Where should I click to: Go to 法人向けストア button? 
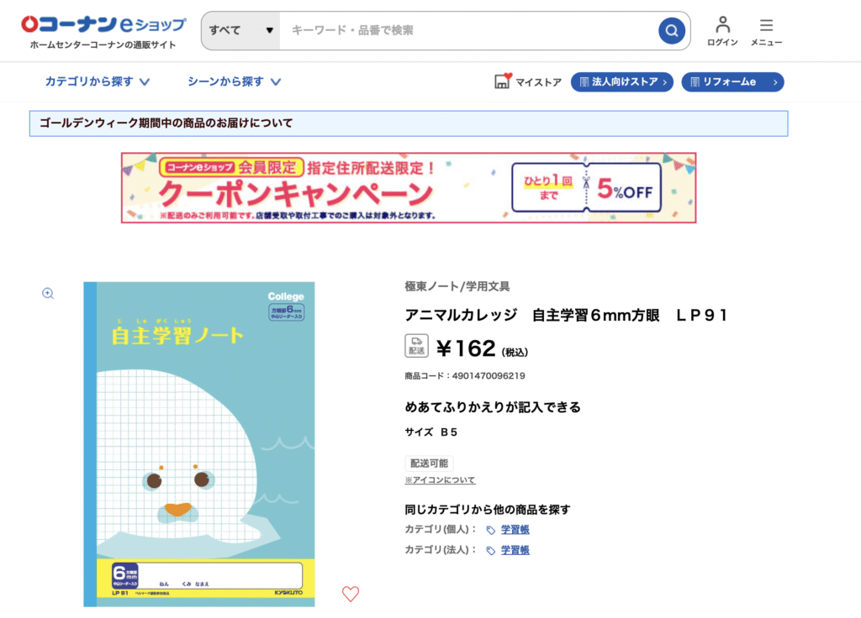tap(622, 82)
